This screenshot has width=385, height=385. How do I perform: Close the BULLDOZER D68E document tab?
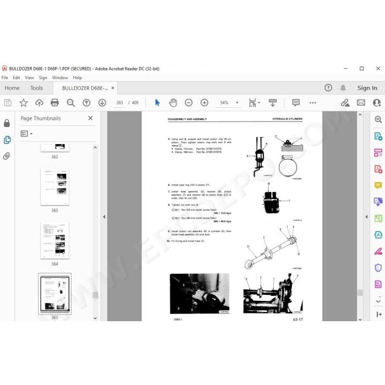(113, 88)
